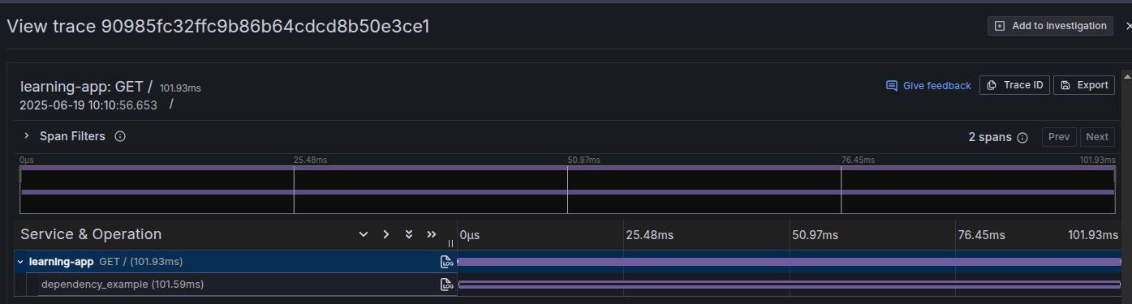Click the 25.48ms timeline header label
The image size is (1132, 304).
pos(650,235)
